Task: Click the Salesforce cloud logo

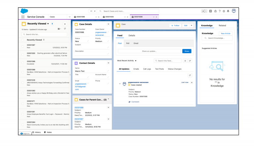Action: tap(24, 11)
